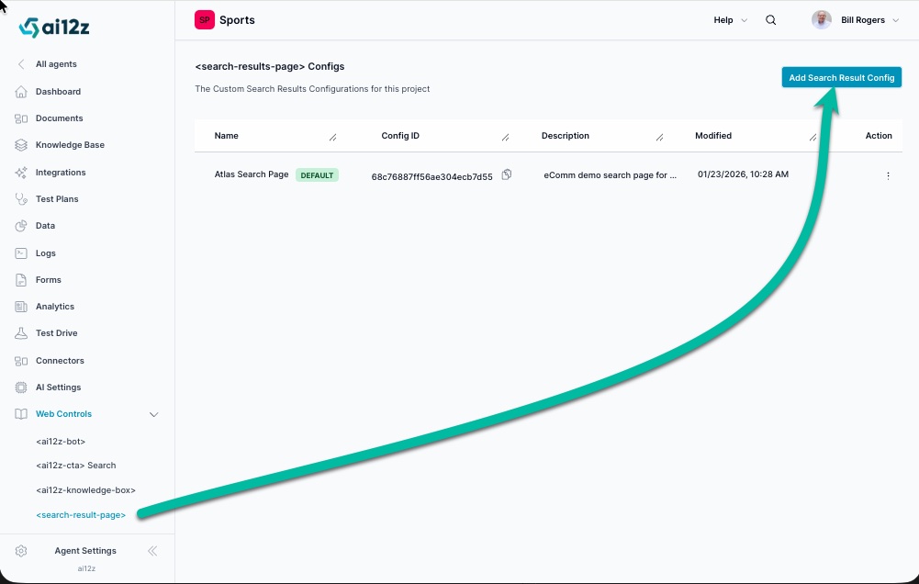
Task: Collapse the Web Controls section
Action: click(x=153, y=414)
